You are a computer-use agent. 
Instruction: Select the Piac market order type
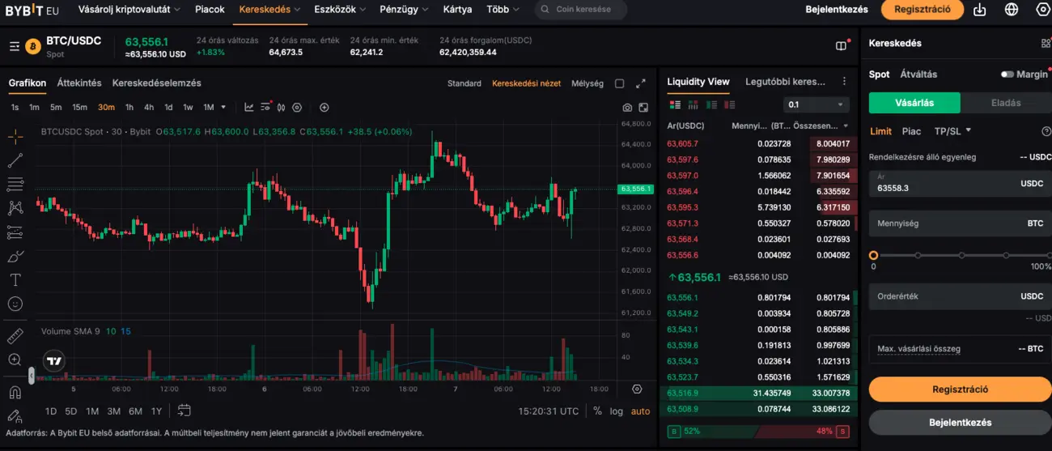point(911,131)
